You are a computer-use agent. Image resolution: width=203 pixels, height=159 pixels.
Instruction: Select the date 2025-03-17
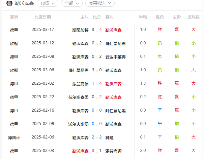tap(43, 30)
